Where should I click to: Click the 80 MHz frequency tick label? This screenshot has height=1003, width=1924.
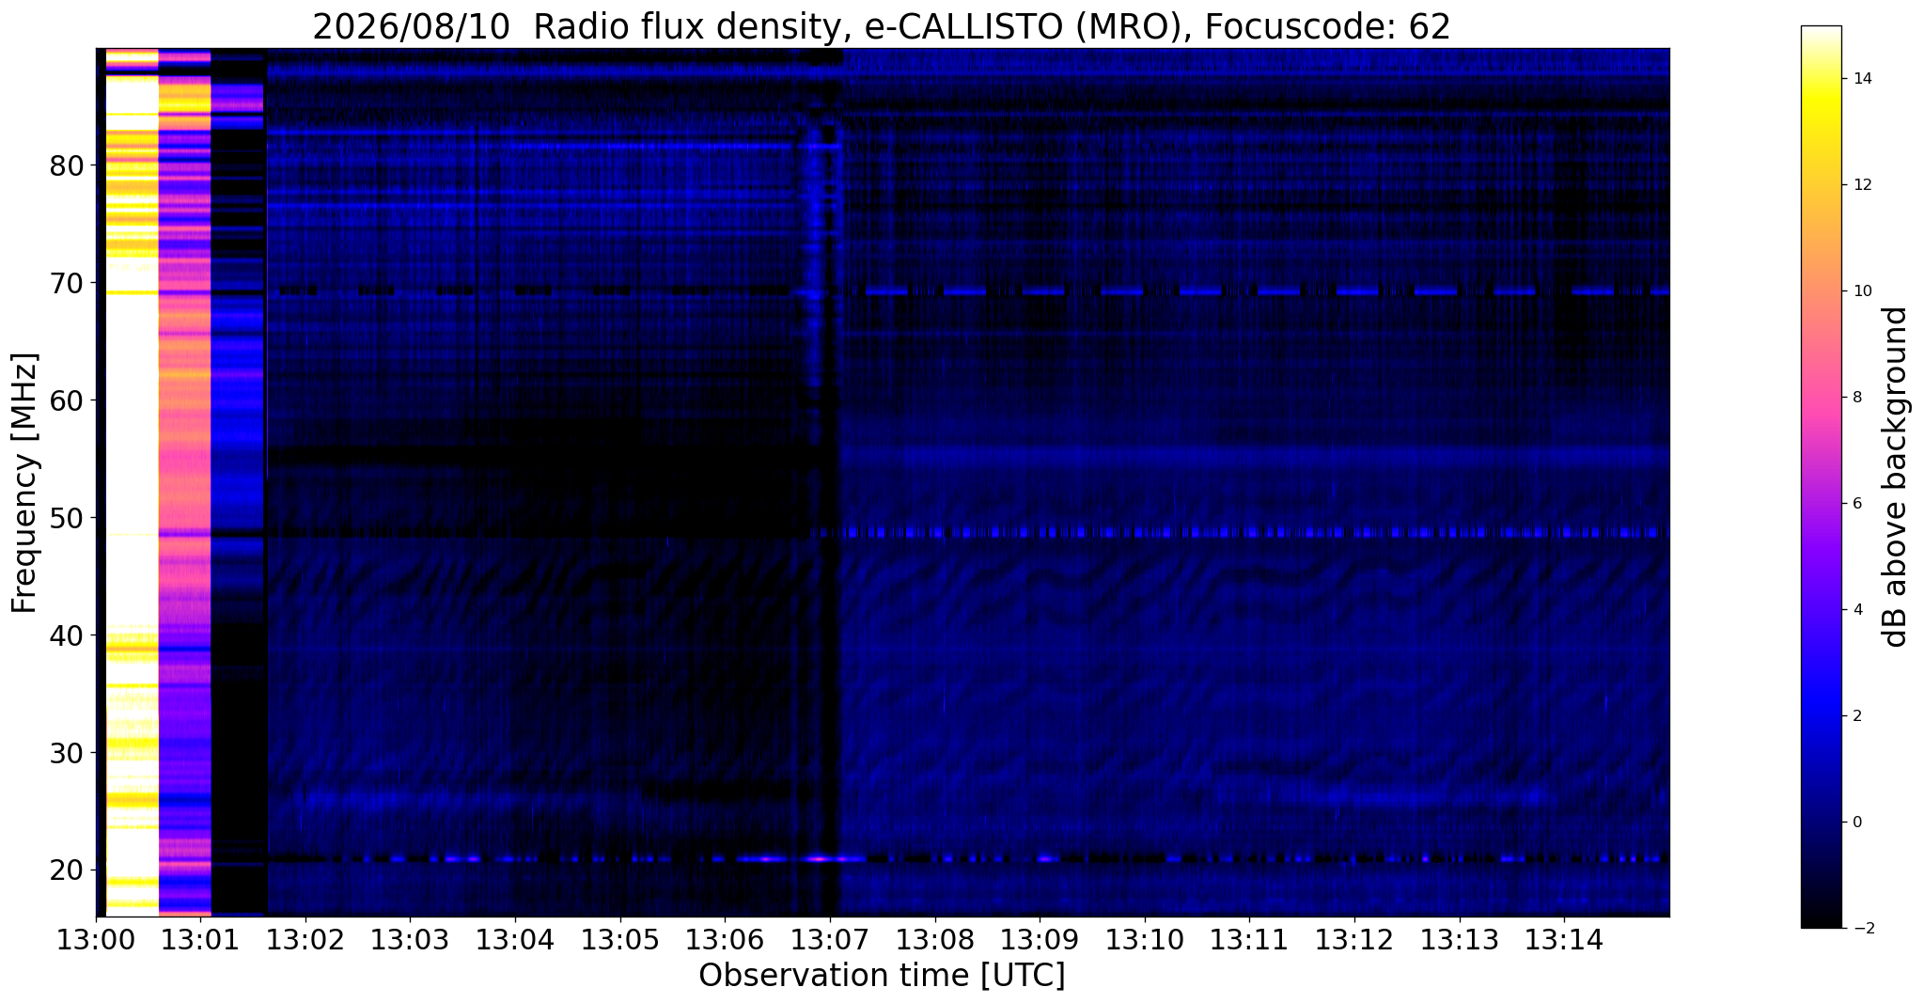[x=66, y=165]
